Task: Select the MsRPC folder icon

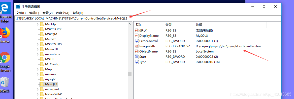Action: pos(42,39)
